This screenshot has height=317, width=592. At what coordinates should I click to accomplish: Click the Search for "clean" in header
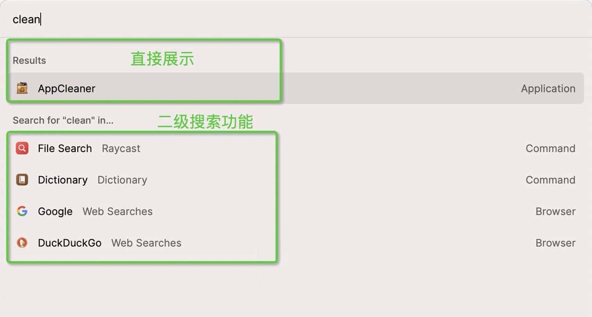click(x=63, y=120)
